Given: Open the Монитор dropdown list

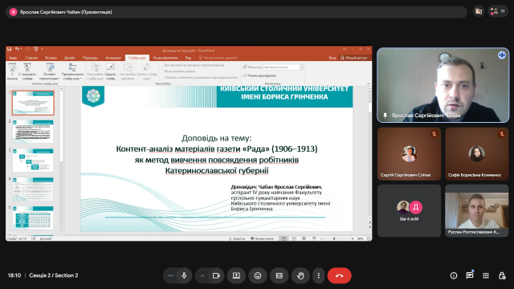Looking at the screenshot, I should coord(284,67).
